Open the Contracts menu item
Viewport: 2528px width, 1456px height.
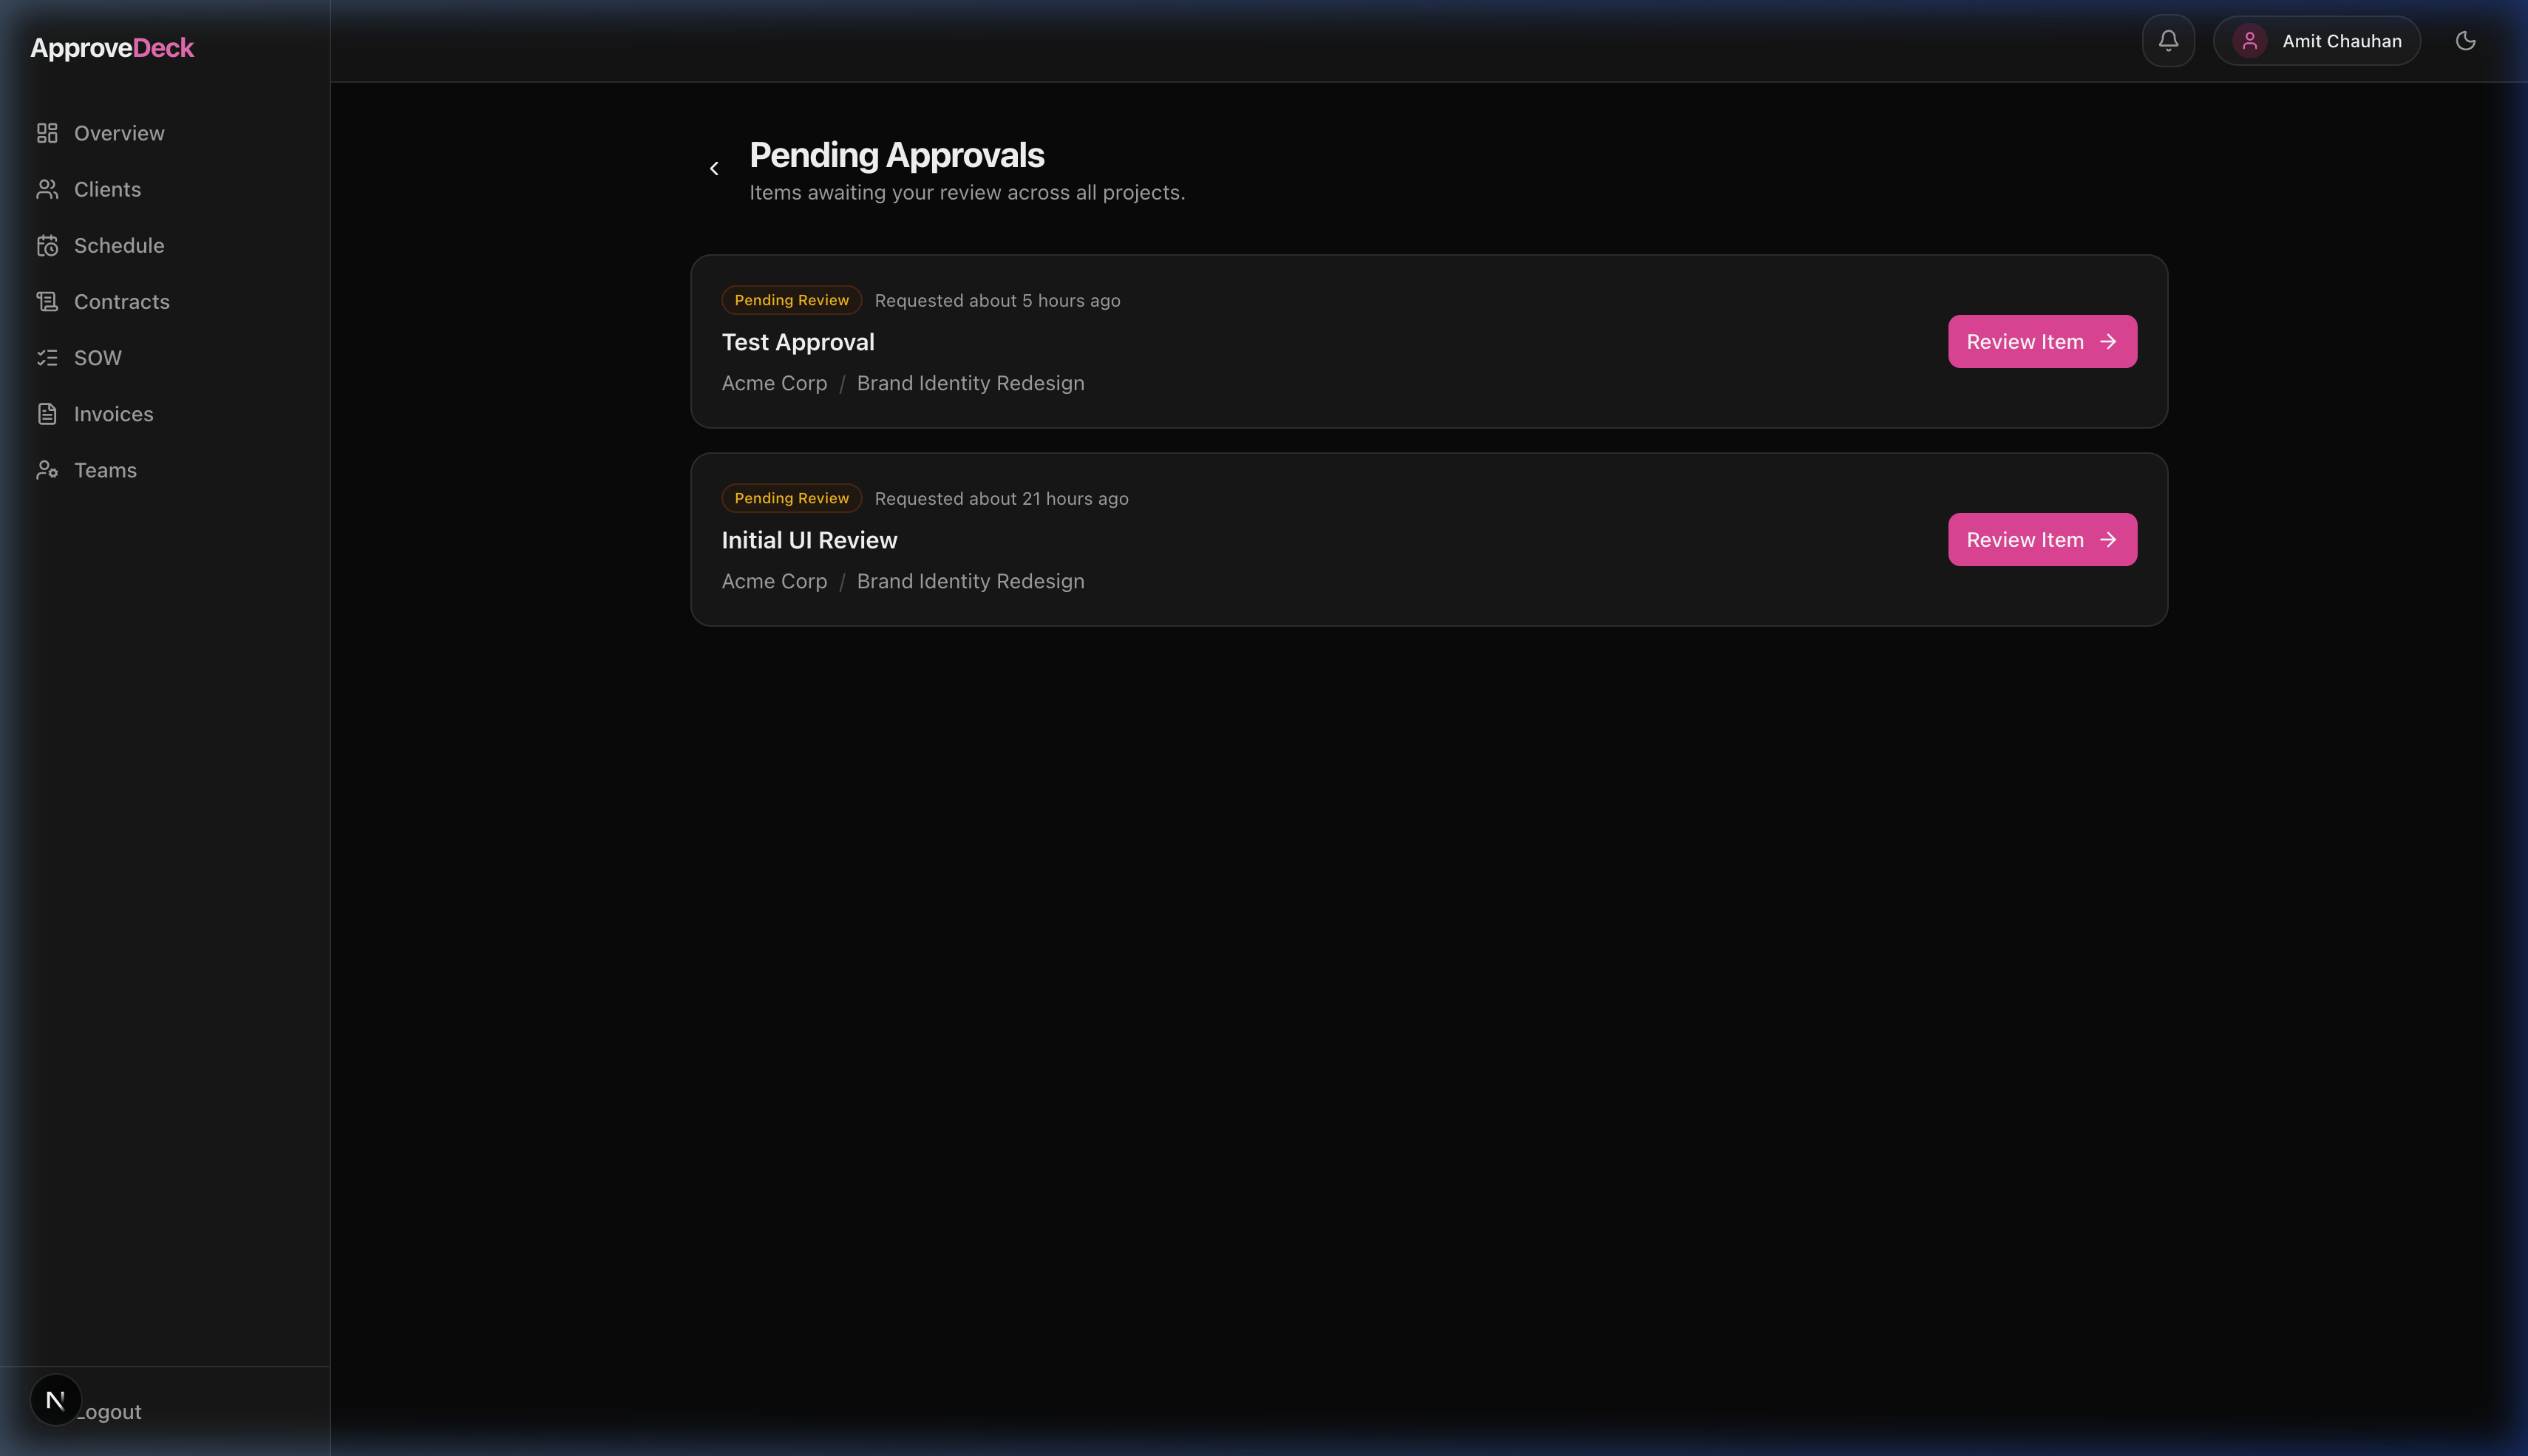tap(121, 302)
